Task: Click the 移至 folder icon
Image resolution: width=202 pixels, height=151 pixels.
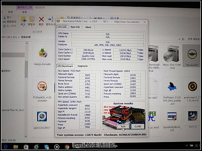Action: click(24, 19)
